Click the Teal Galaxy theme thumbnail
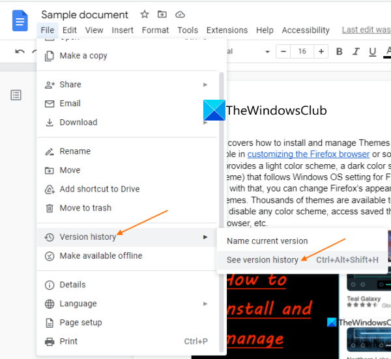This screenshot has height=359, width=391. pos(369,281)
